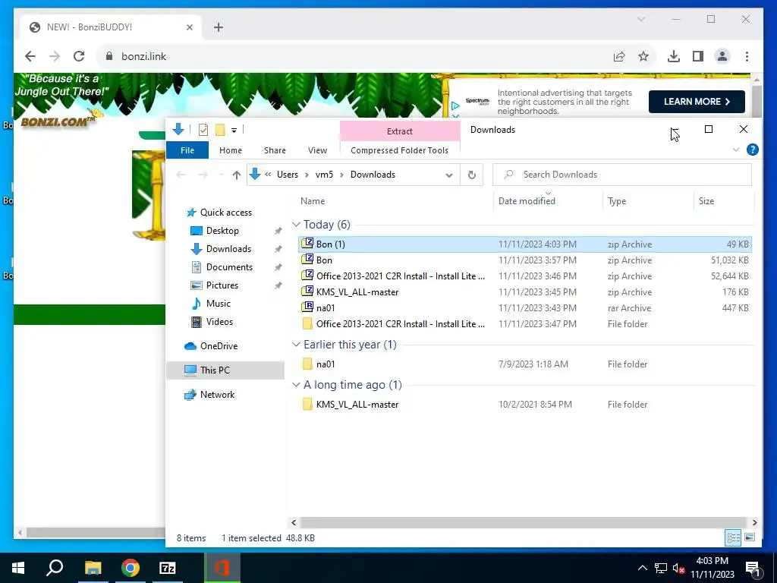Sort by Date modified column
777x583 pixels.
tap(527, 200)
